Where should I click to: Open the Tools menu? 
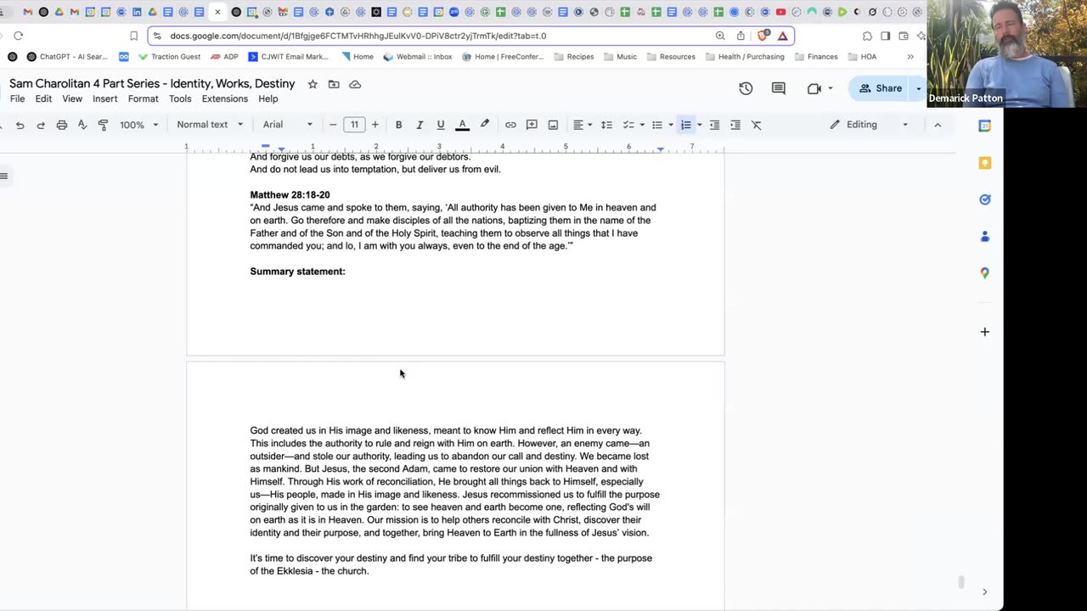[x=180, y=99]
